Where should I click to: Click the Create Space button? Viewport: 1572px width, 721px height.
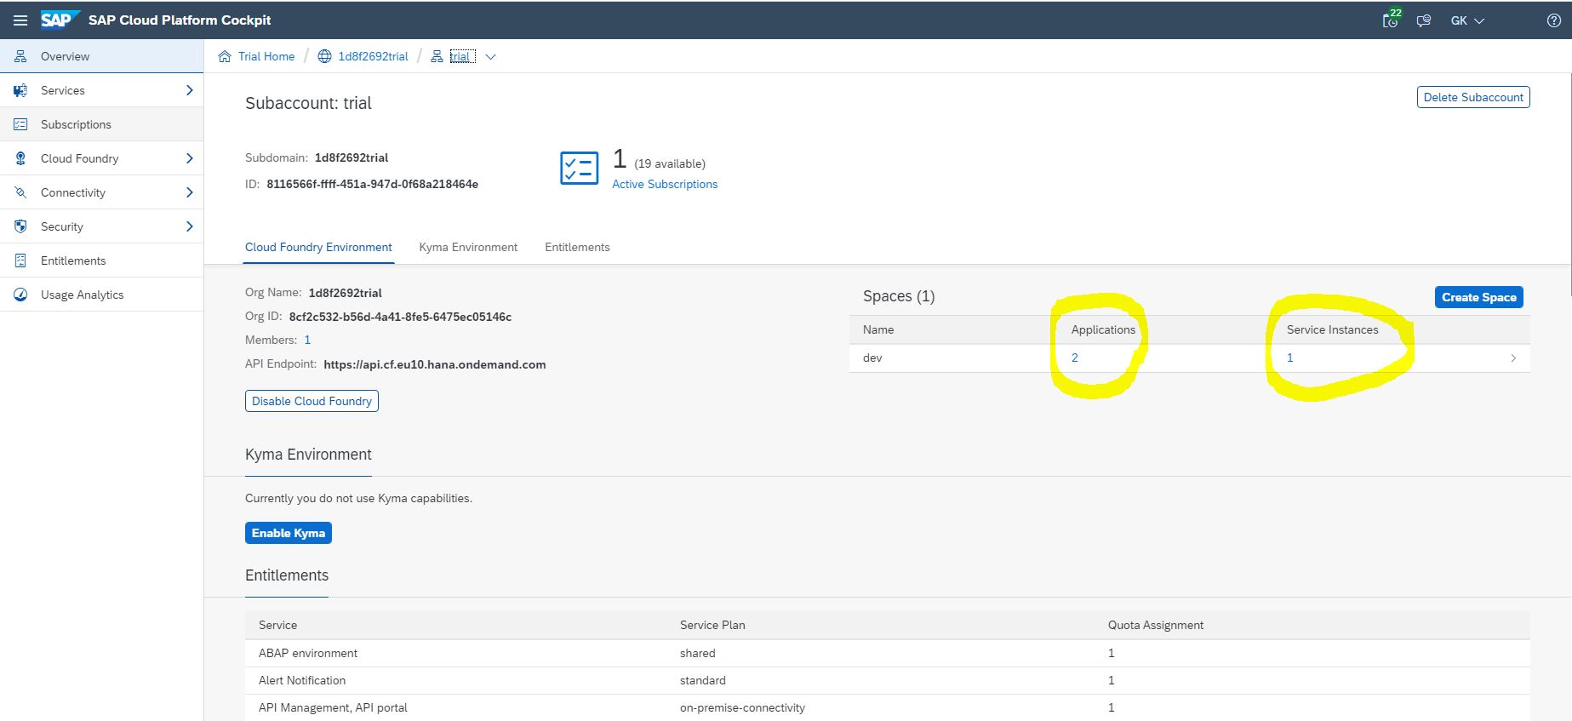pyautogui.click(x=1478, y=297)
